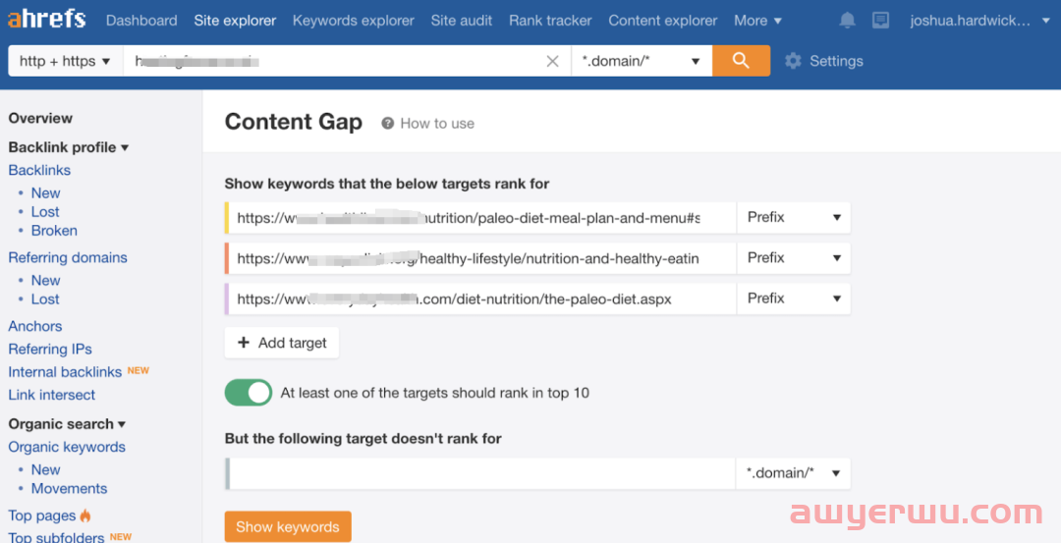Click Add target button
Viewport: 1061px width, 543px height.
click(x=282, y=343)
